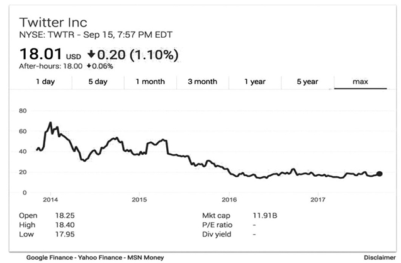
Task: Open the Disclaimer link
Action: (379, 257)
